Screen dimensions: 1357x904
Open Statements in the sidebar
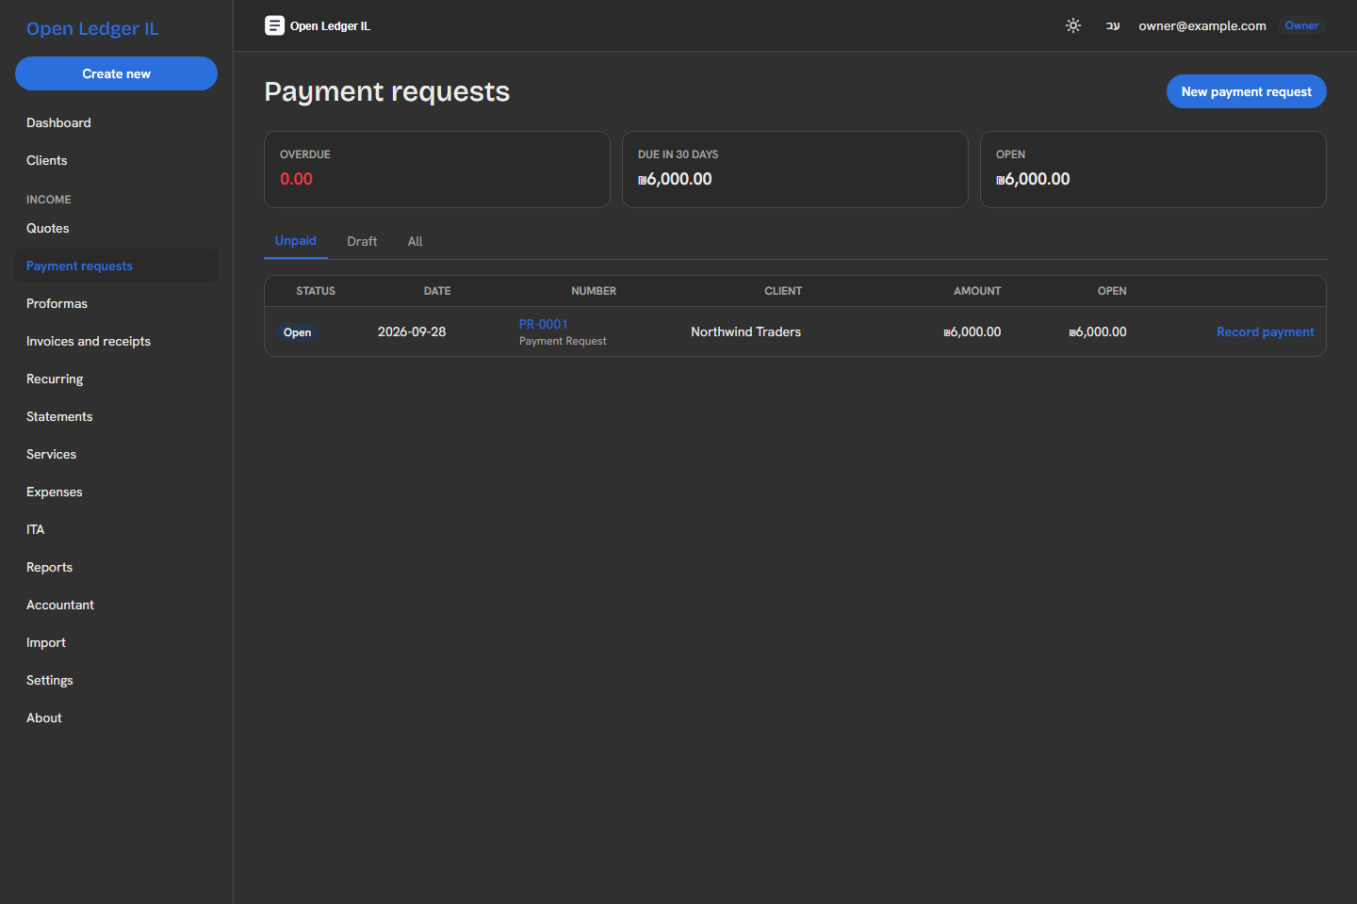(x=116, y=416)
